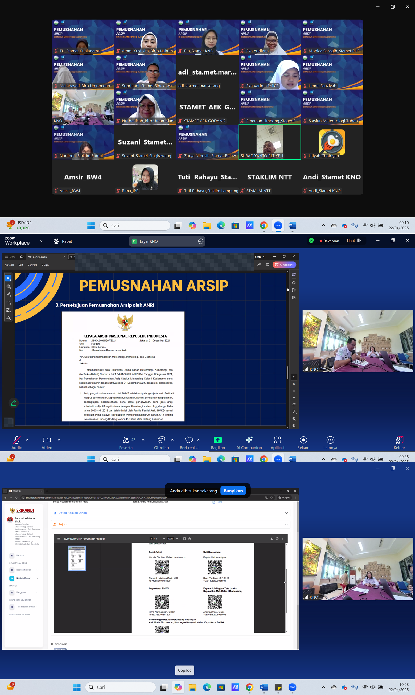The image size is (415, 695).
Task: Choose Acrobat highlight pen tool
Action: 9,294
